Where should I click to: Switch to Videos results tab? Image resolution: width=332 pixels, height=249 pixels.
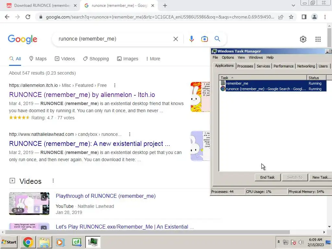(x=65, y=59)
